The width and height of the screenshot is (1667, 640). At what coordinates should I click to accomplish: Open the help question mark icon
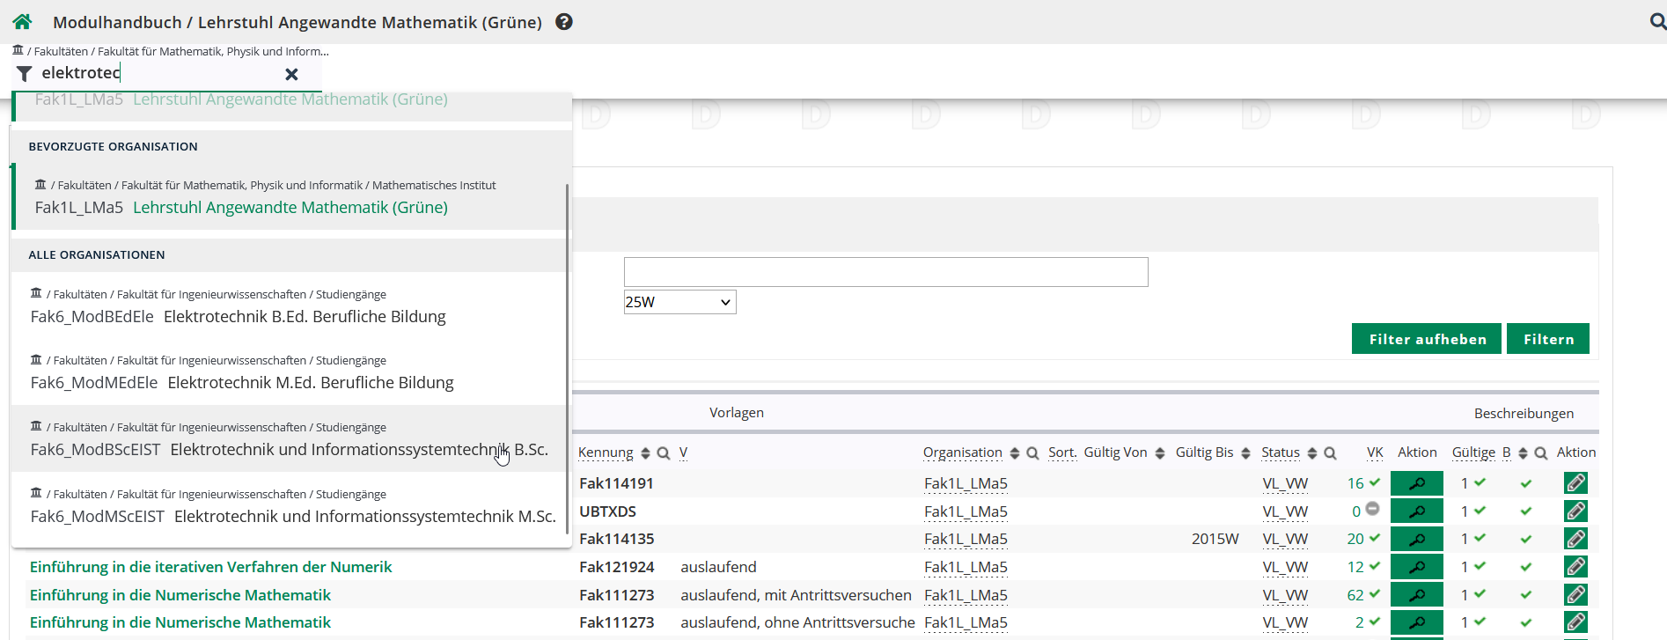[x=564, y=22]
